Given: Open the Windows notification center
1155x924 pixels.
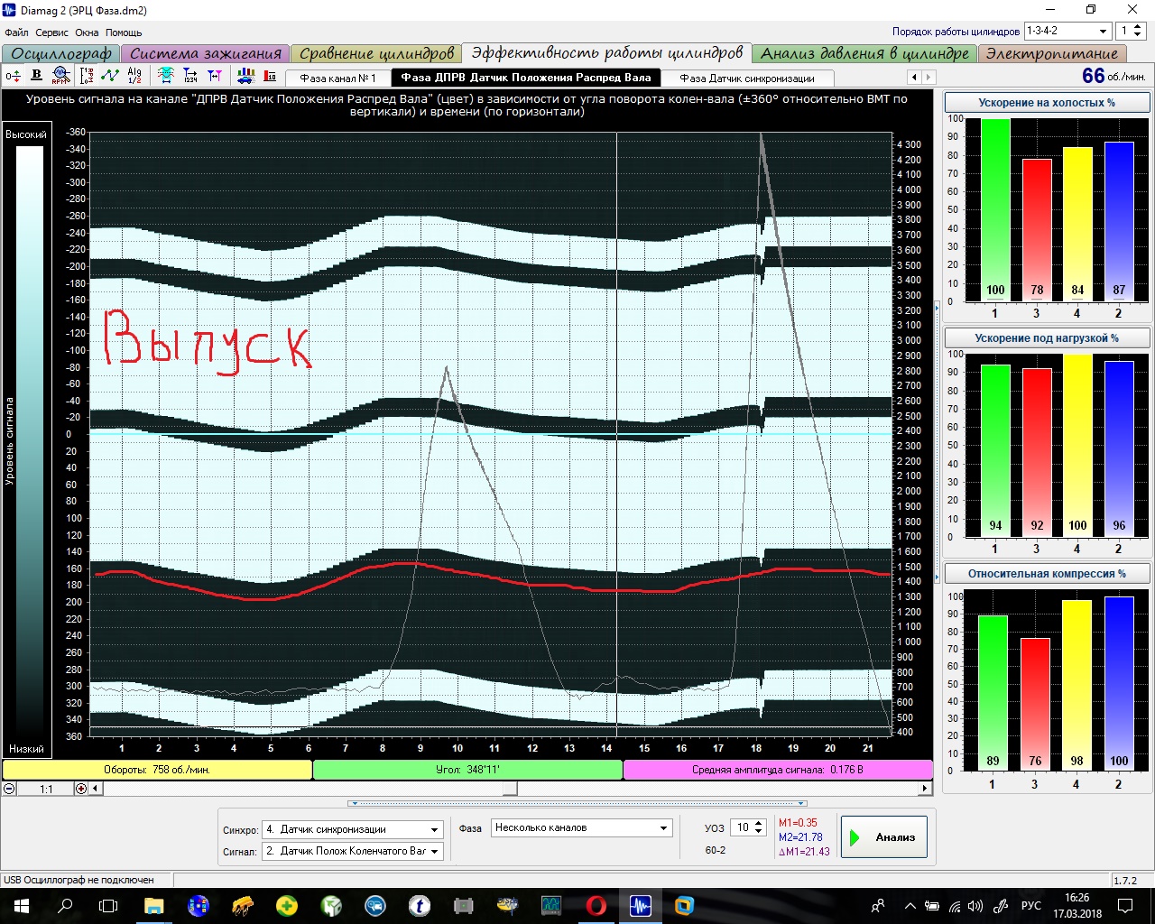Looking at the screenshot, I should (1125, 906).
